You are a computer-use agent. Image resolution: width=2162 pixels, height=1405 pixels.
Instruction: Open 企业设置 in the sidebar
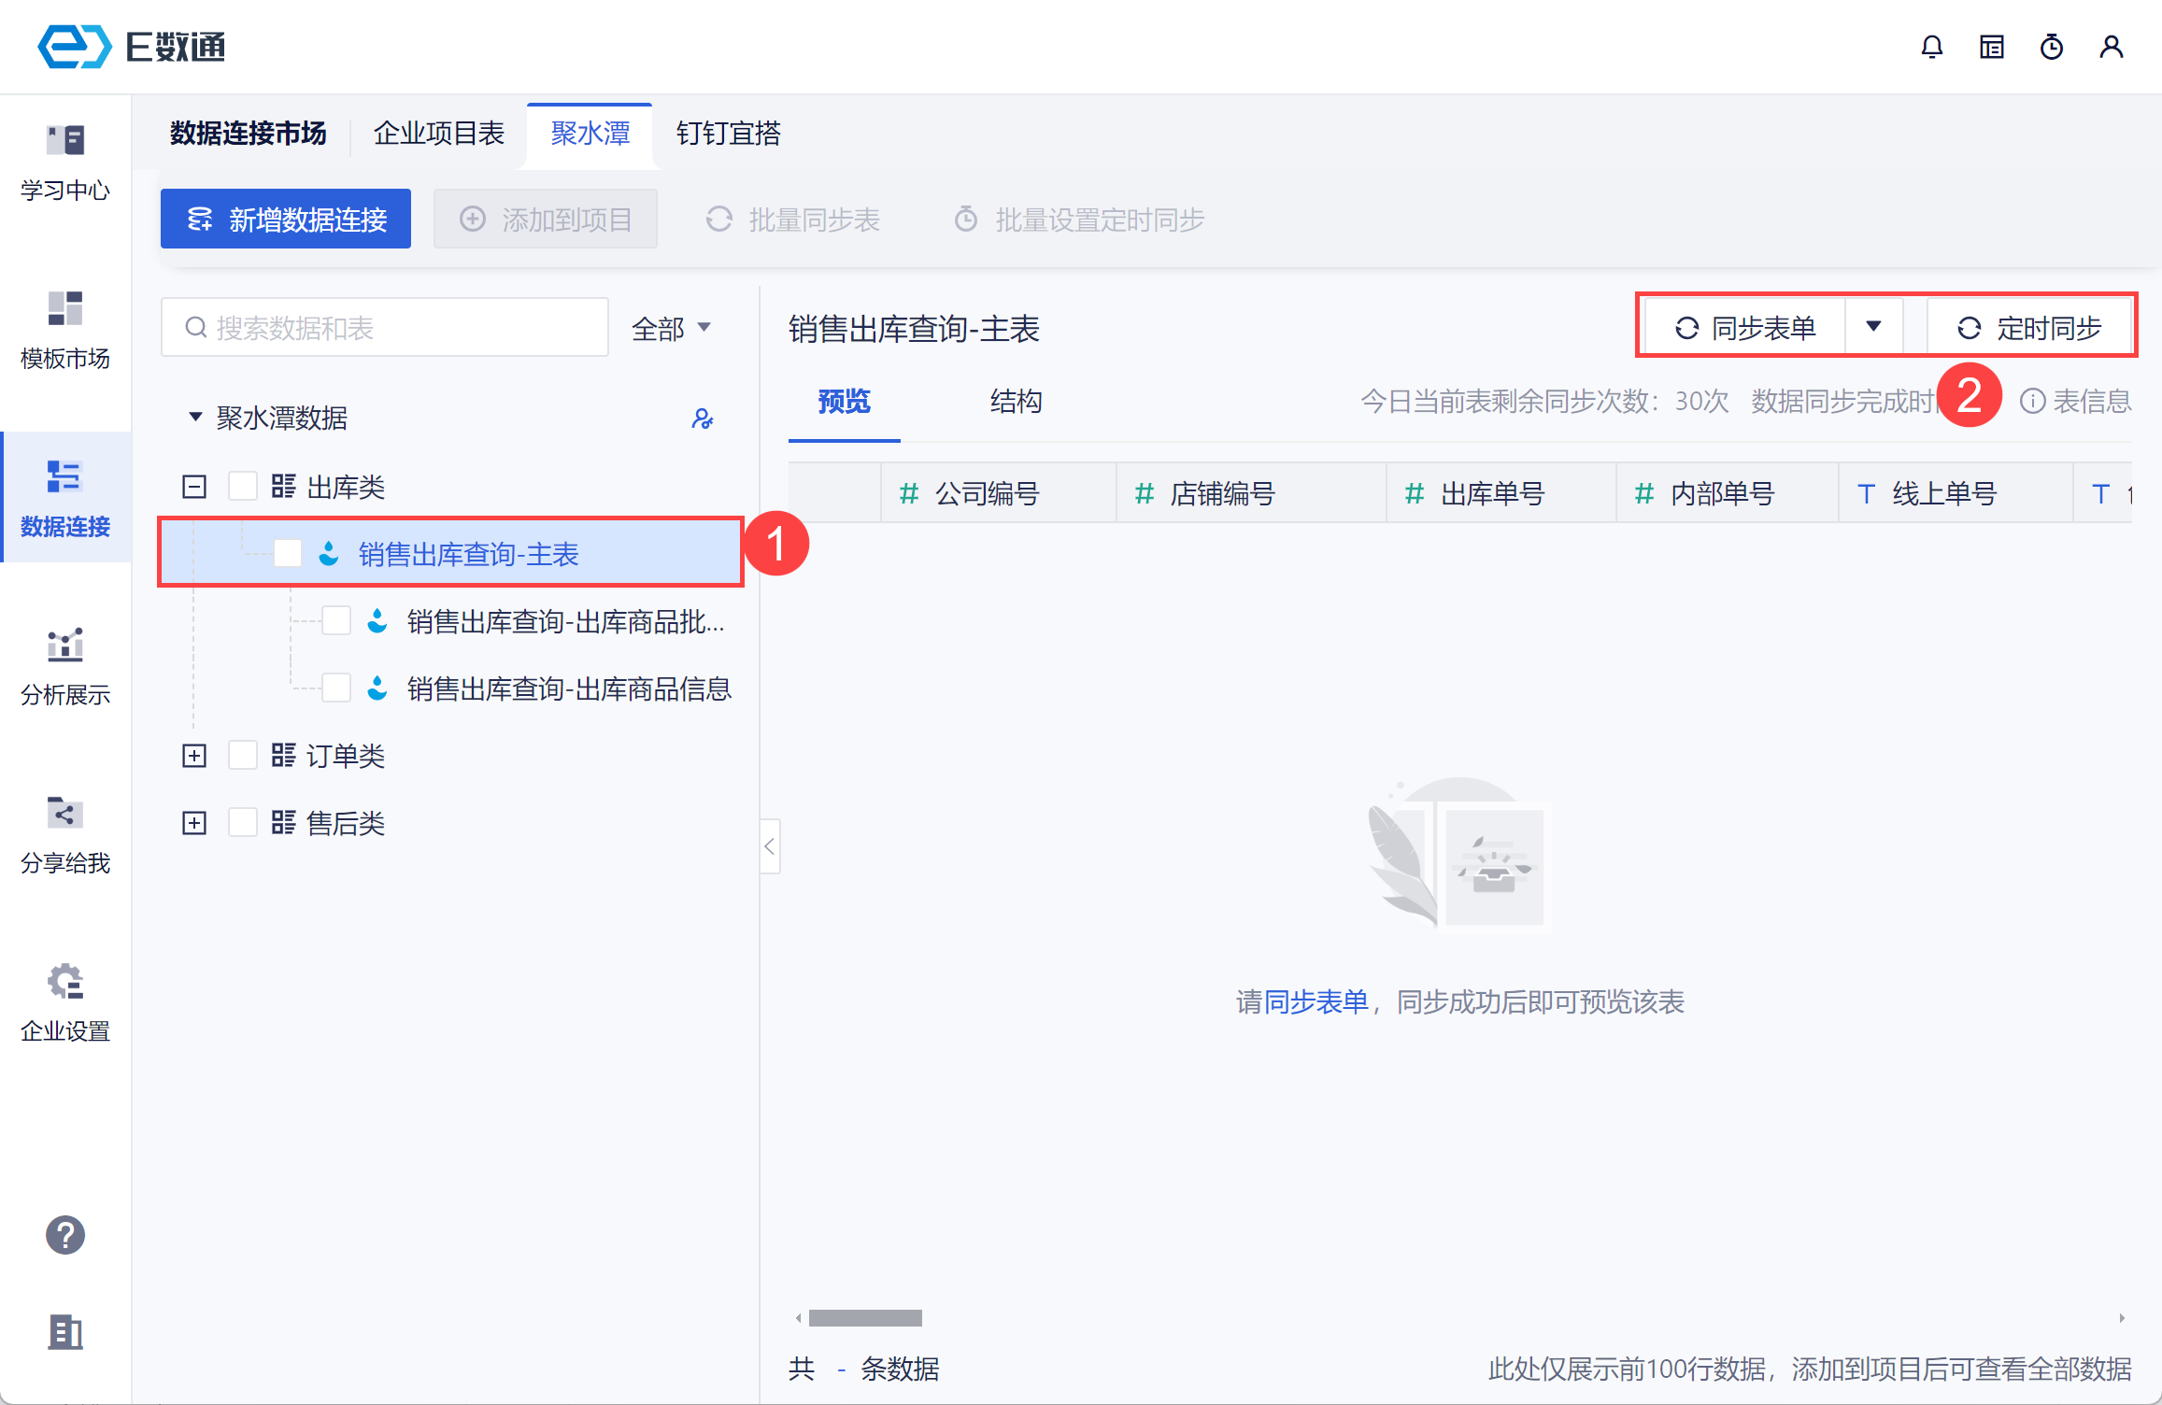pyautogui.click(x=65, y=1002)
